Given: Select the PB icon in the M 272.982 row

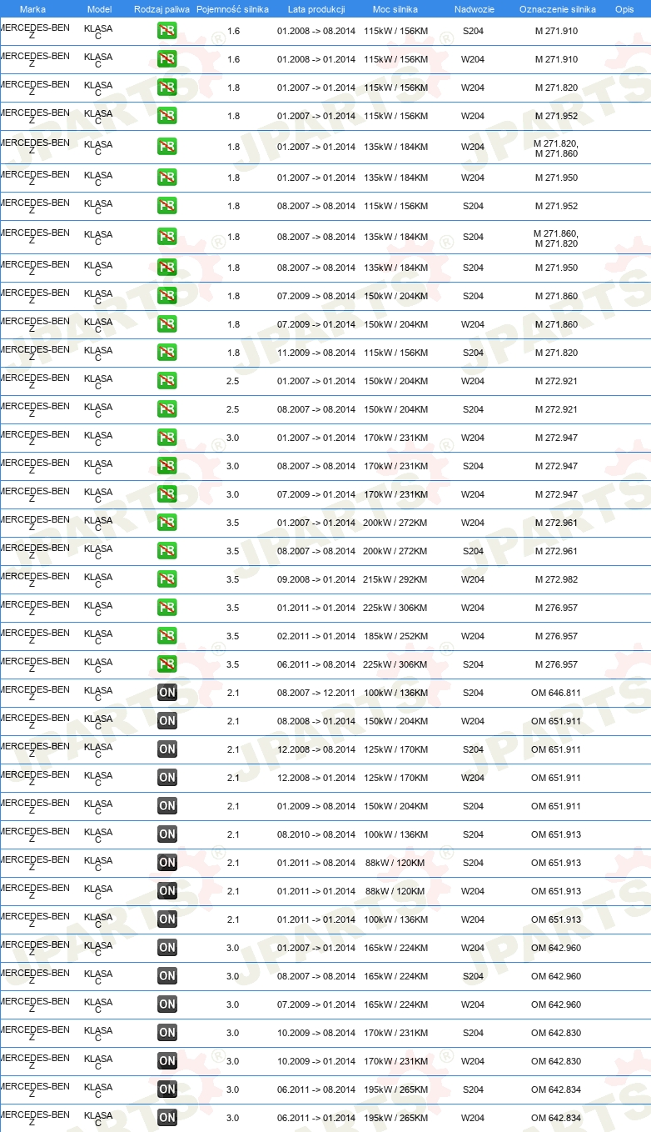Looking at the screenshot, I should pos(167,579).
